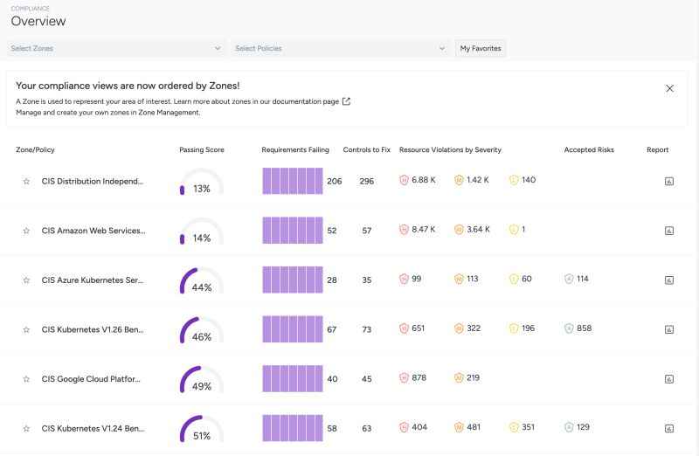Click the Requirements Failing column header
This screenshot has width=699, height=456.
point(295,150)
